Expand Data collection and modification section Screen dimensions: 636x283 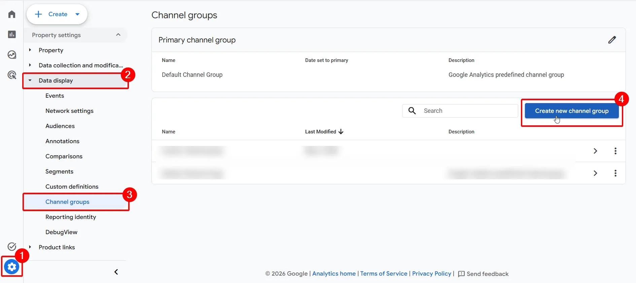click(30, 65)
